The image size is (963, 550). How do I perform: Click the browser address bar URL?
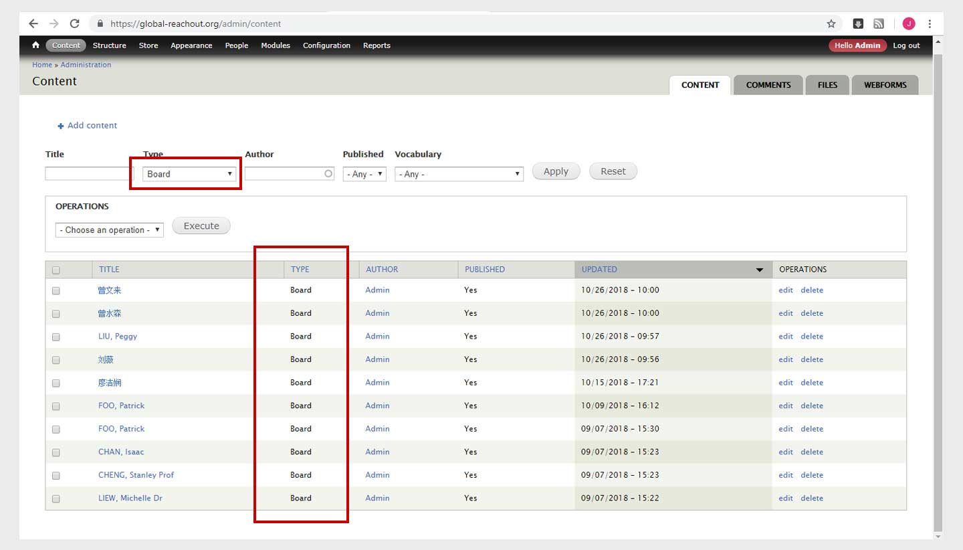pyautogui.click(x=195, y=23)
